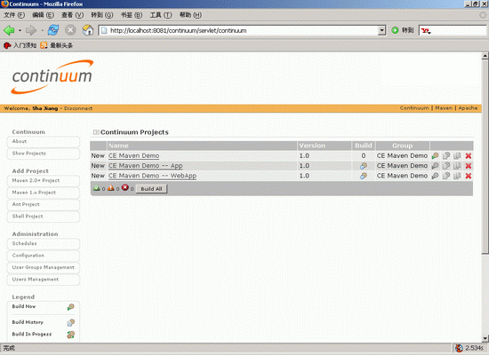Click the vertical scrollbar down arrow
The height and width of the screenshot is (355, 489).
485,338
